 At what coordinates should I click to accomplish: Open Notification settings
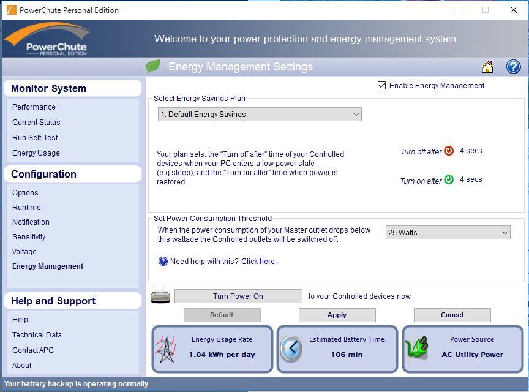click(x=31, y=222)
